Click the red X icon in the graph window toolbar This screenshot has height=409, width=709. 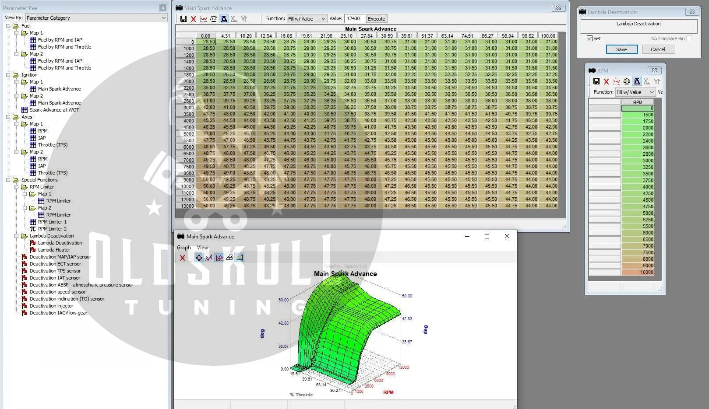click(x=182, y=258)
